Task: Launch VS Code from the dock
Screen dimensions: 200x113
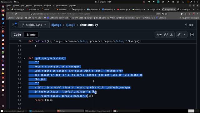Action: click(x=3, y=23)
